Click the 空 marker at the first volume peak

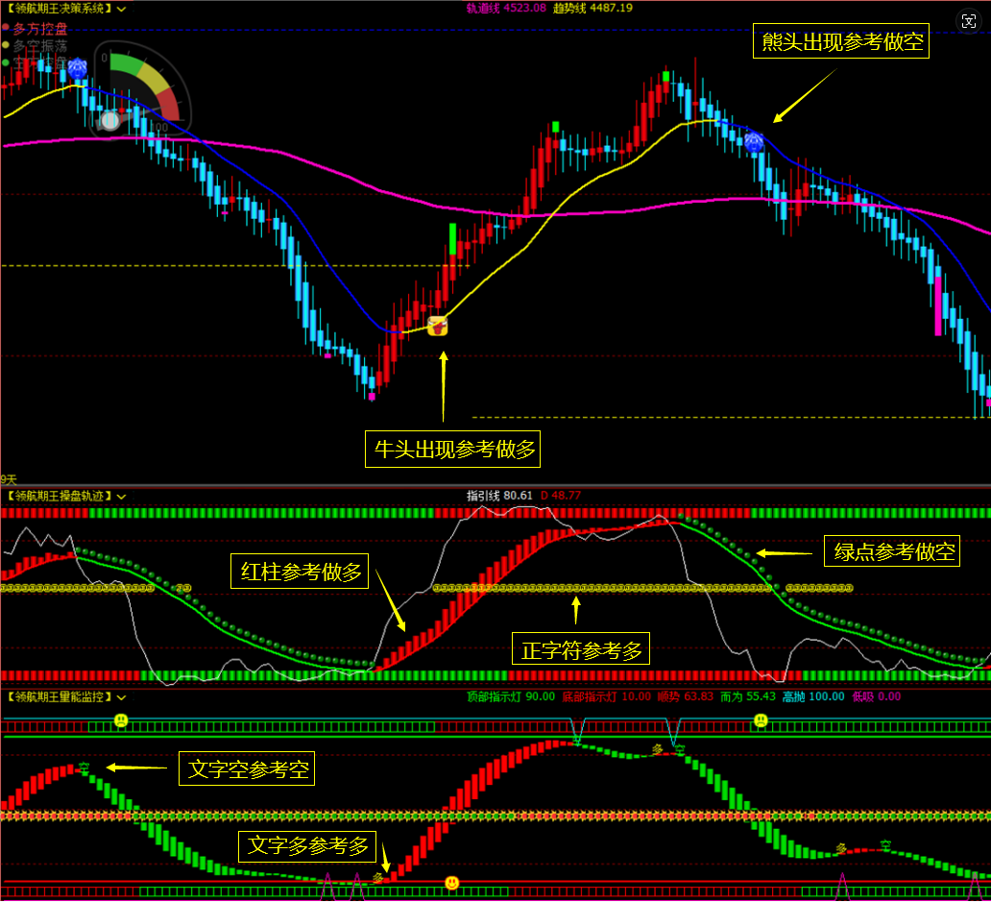[85, 768]
